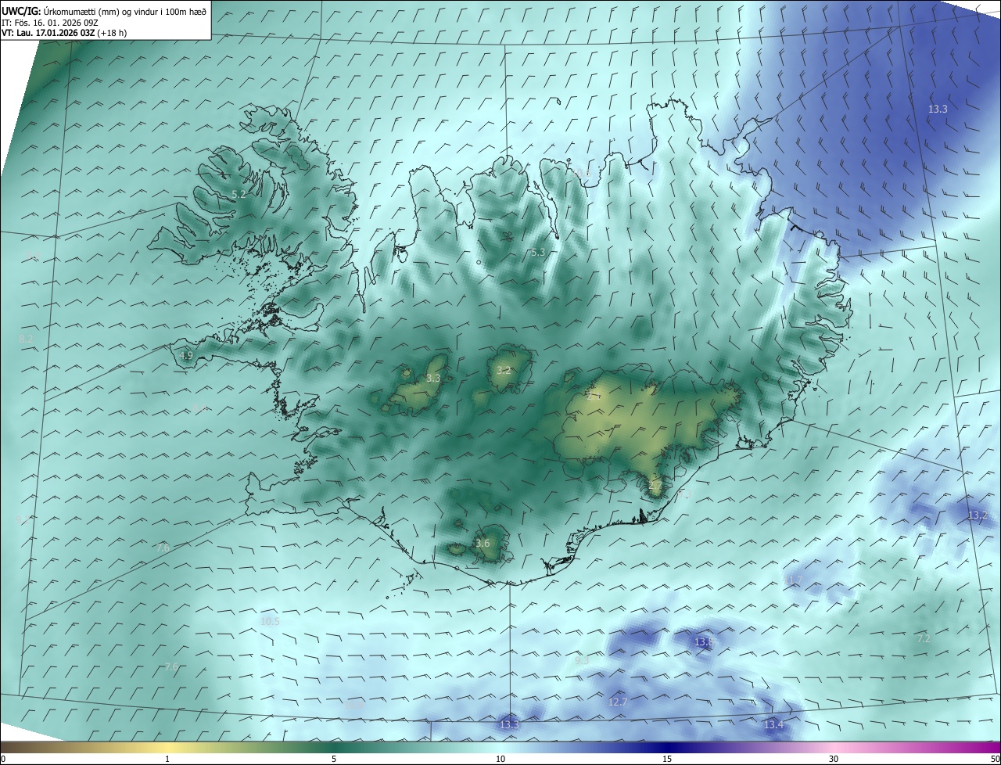Click the 3.2 value on the glacier
The image size is (1001, 765).
[x=504, y=371]
